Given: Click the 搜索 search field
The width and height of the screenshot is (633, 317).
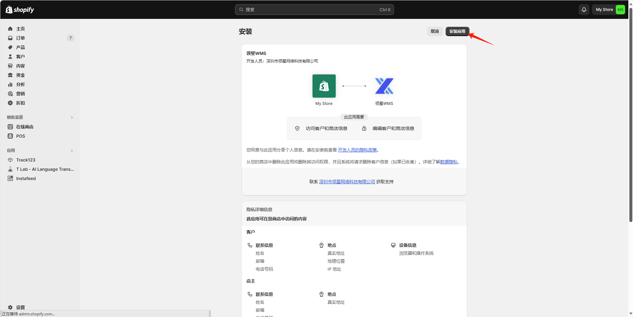Looking at the screenshot, I should (x=314, y=10).
